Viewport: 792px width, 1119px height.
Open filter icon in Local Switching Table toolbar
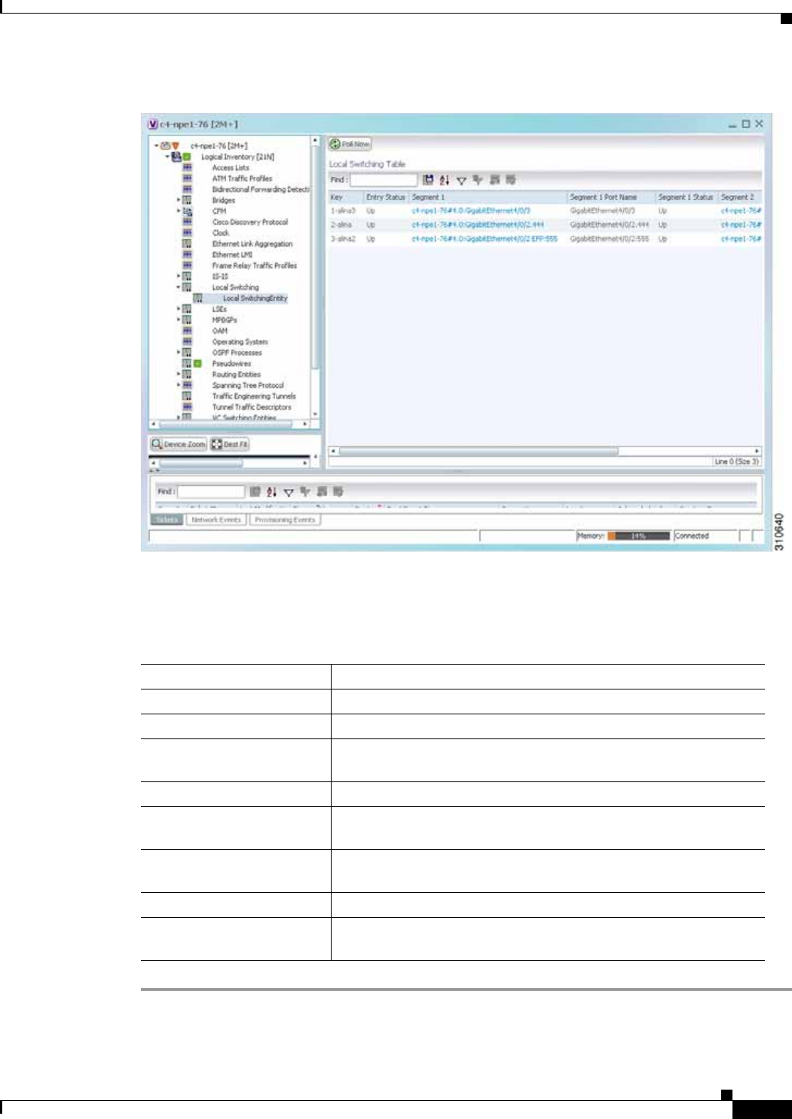click(461, 180)
